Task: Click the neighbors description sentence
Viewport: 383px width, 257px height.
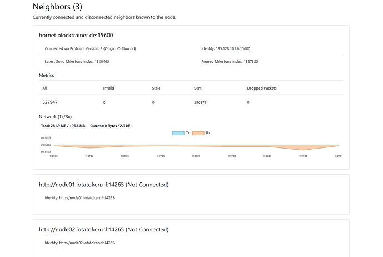Action: tap(105, 17)
